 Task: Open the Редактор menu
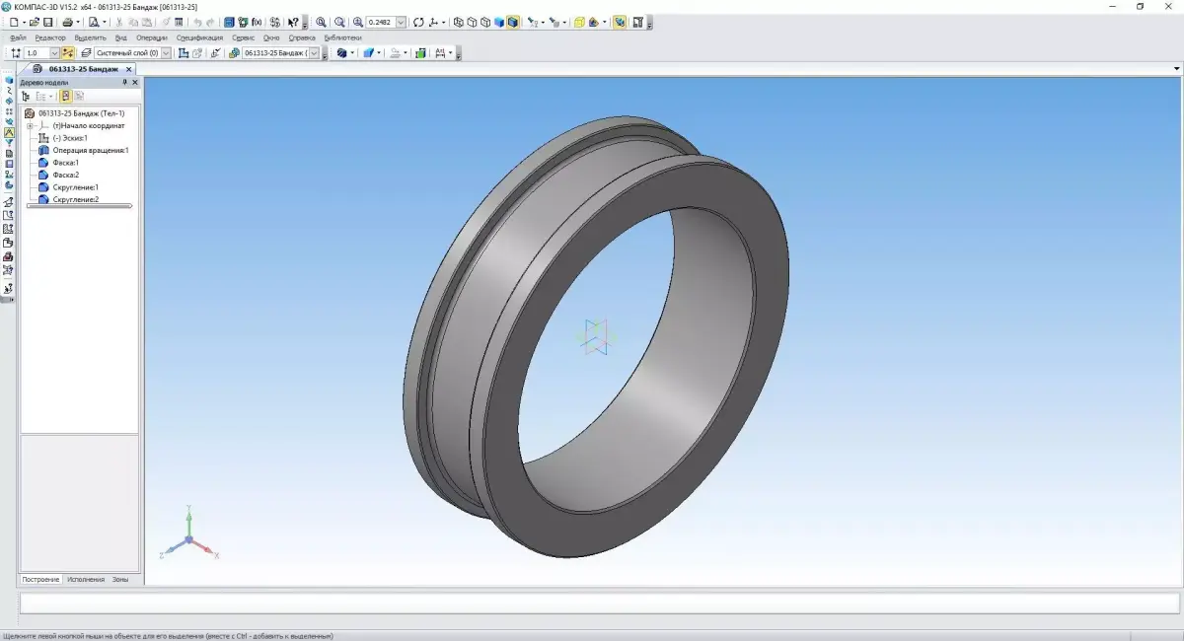click(x=50, y=37)
